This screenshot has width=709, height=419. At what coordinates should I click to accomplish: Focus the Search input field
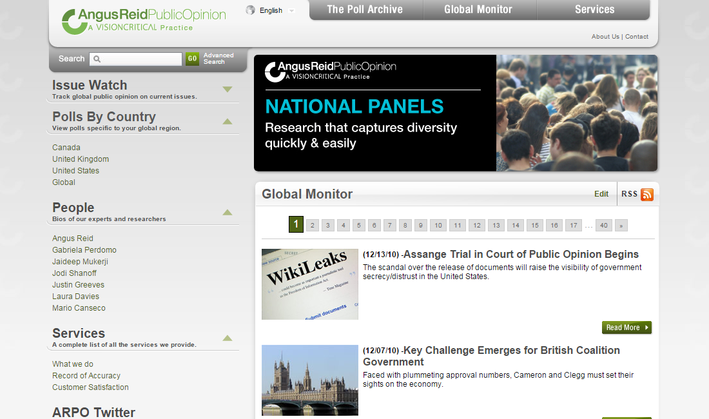(135, 59)
